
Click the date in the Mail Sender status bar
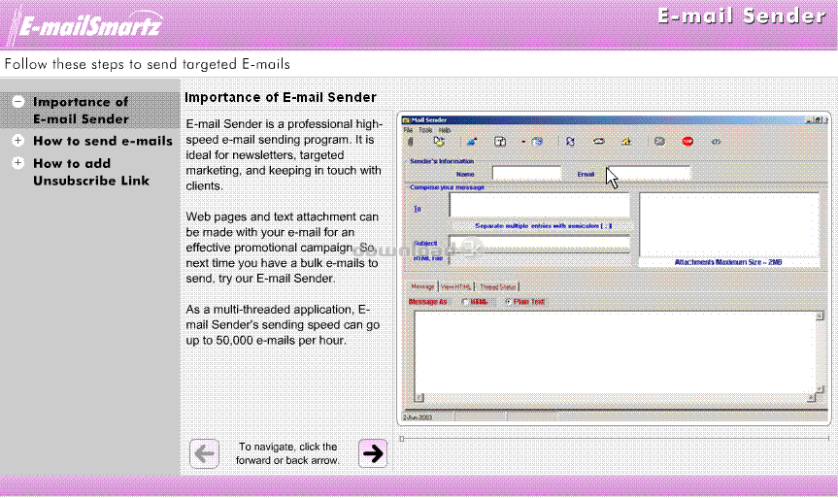pyautogui.click(x=418, y=417)
